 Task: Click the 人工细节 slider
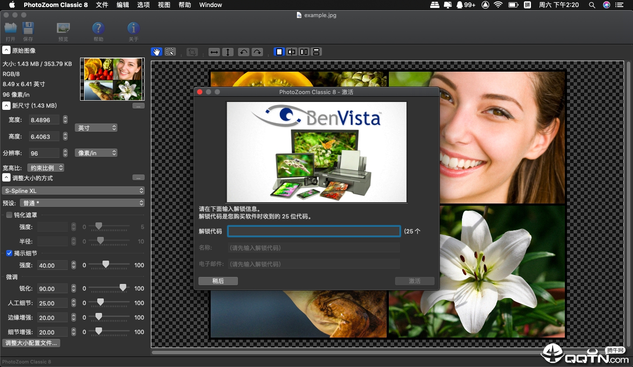(x=109, y=303)
